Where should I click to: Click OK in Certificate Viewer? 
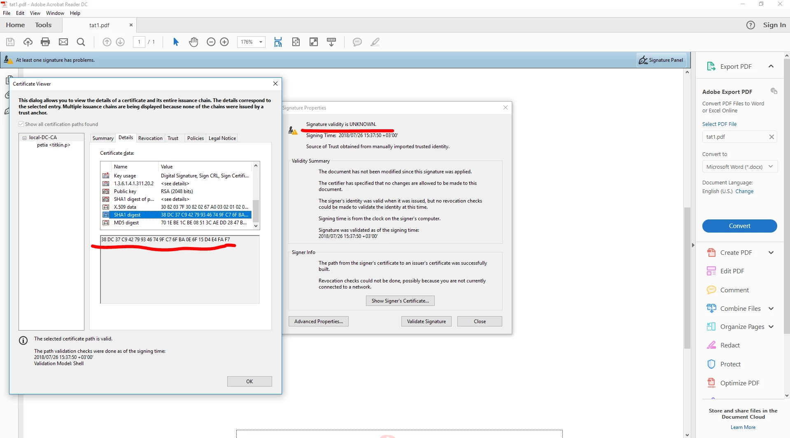pos(249,382)
